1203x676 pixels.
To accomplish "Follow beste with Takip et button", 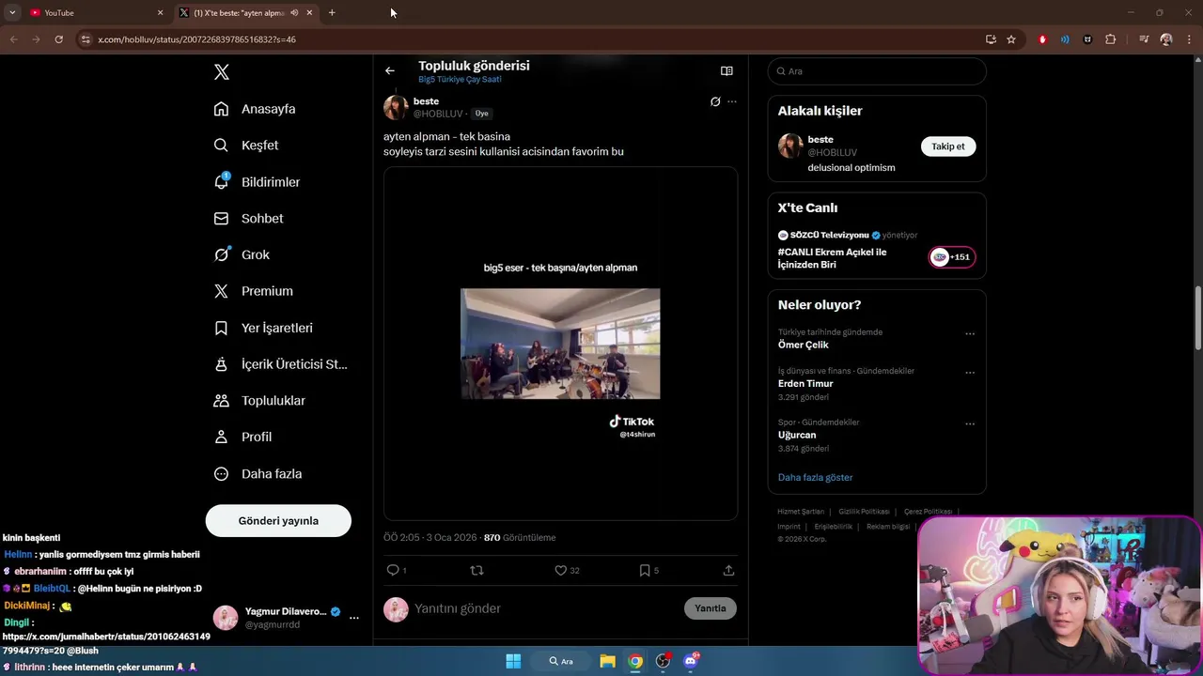I will (x=948, y=146).
